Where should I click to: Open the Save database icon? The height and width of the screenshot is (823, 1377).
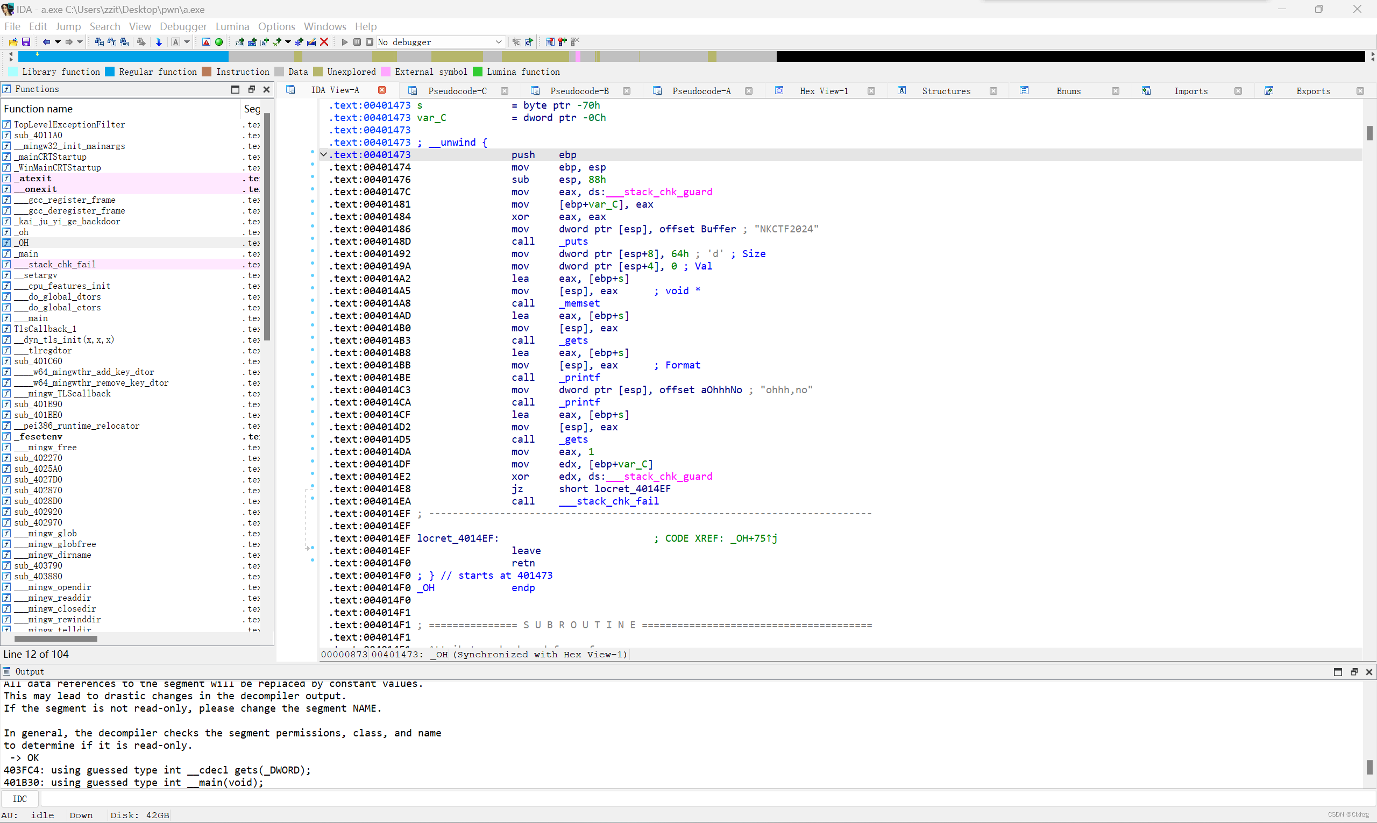(25, 41)
